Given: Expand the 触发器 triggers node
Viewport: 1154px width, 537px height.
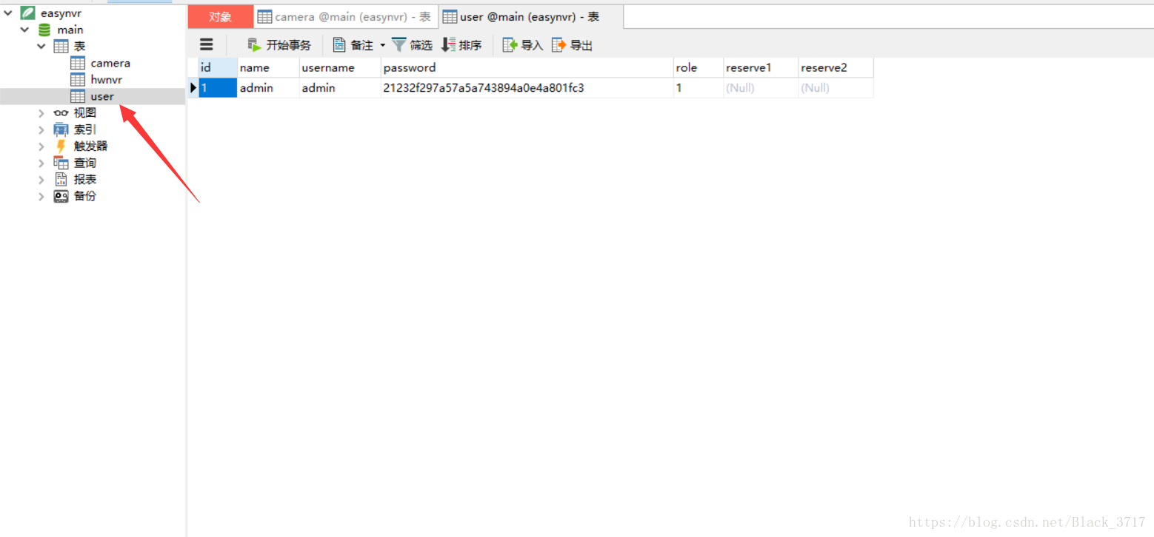Looking at the screenshot, I should (x=41, y=146).
